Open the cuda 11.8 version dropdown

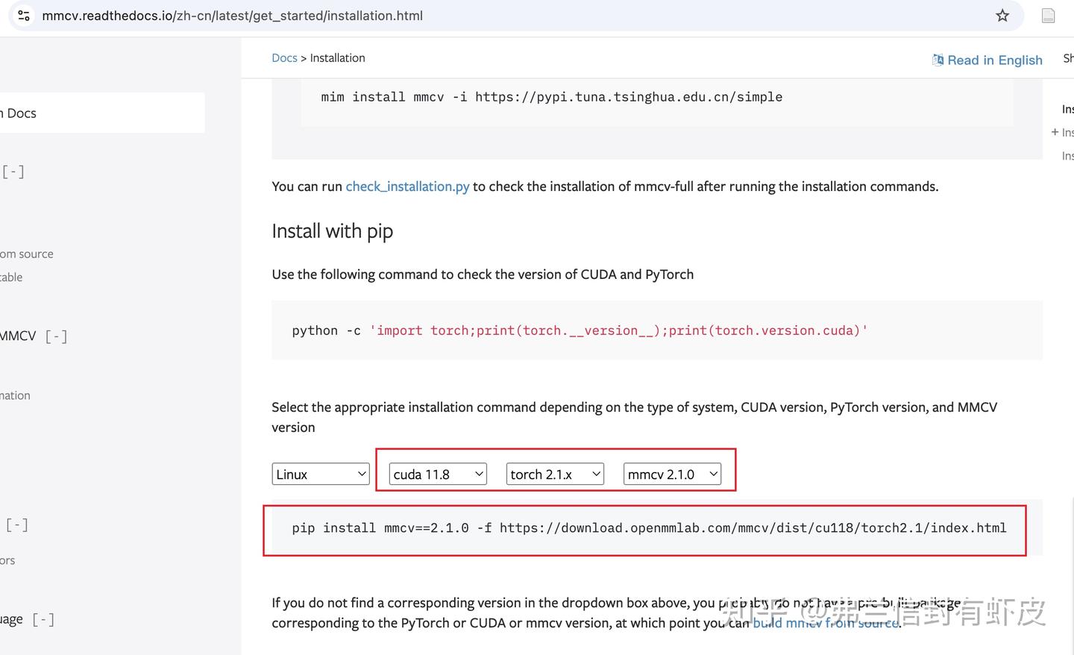click(437, 473)
